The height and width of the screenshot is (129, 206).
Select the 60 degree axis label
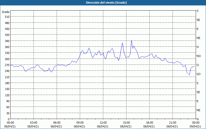[x=8, y=107]
